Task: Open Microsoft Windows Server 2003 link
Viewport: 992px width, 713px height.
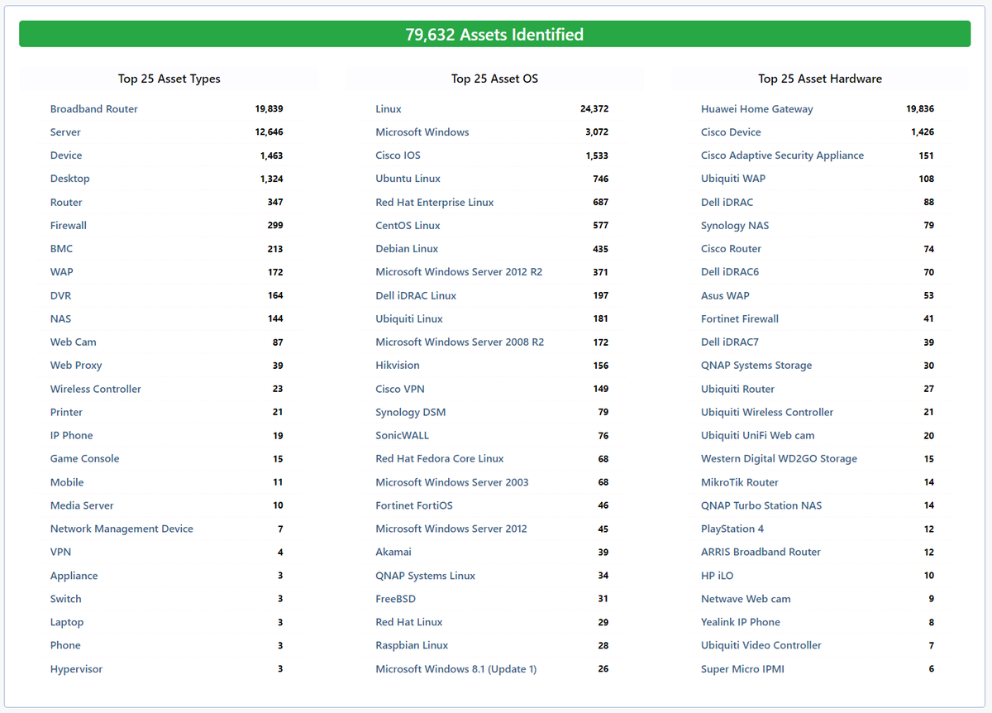Action: (x=452, y=482)
